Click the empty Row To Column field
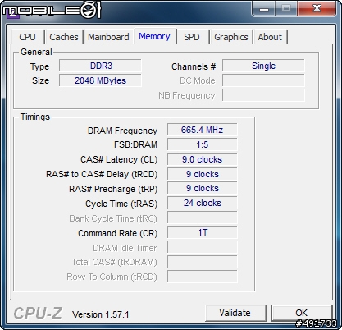342x330 pixels. (x=203, y=277)
